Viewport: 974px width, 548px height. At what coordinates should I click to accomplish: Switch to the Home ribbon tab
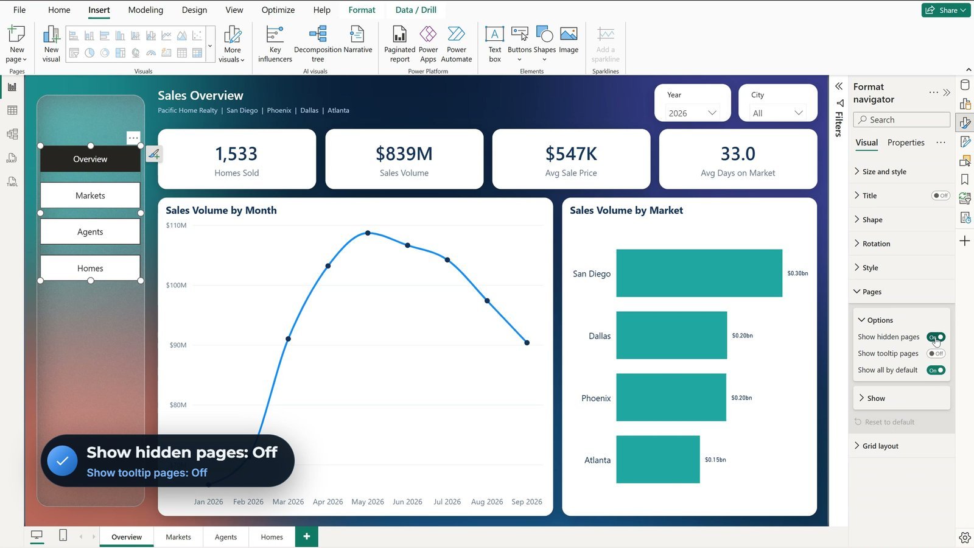(x=59, y=10)
